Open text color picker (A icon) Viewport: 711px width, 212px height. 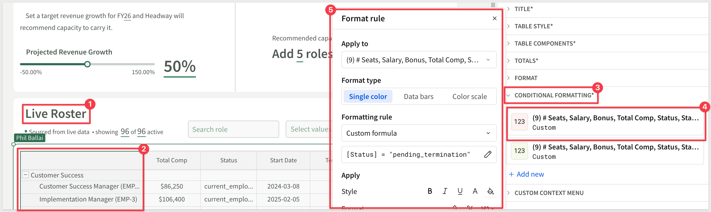(x=475, y=191)
